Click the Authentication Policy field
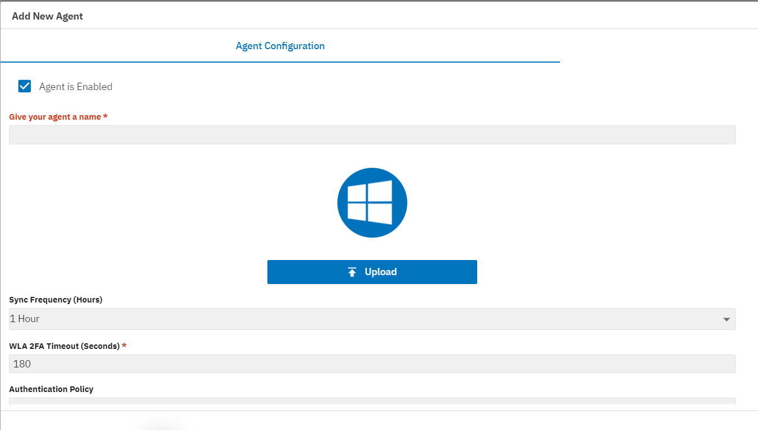This screenshot has height=430, width=758. (372, 400)
